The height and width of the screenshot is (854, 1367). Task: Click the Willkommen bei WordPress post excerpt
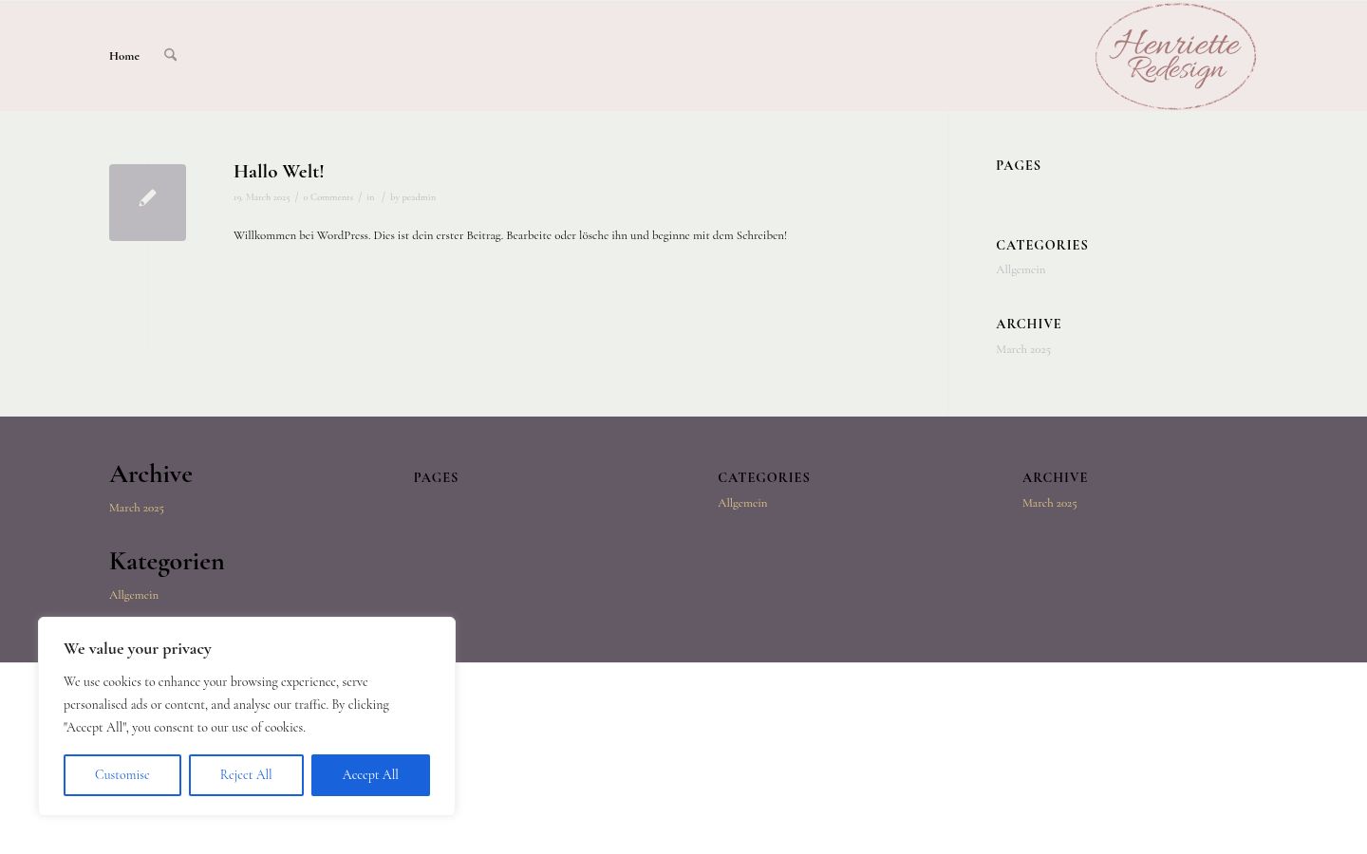pyautogui.click(x=510, y=235)
